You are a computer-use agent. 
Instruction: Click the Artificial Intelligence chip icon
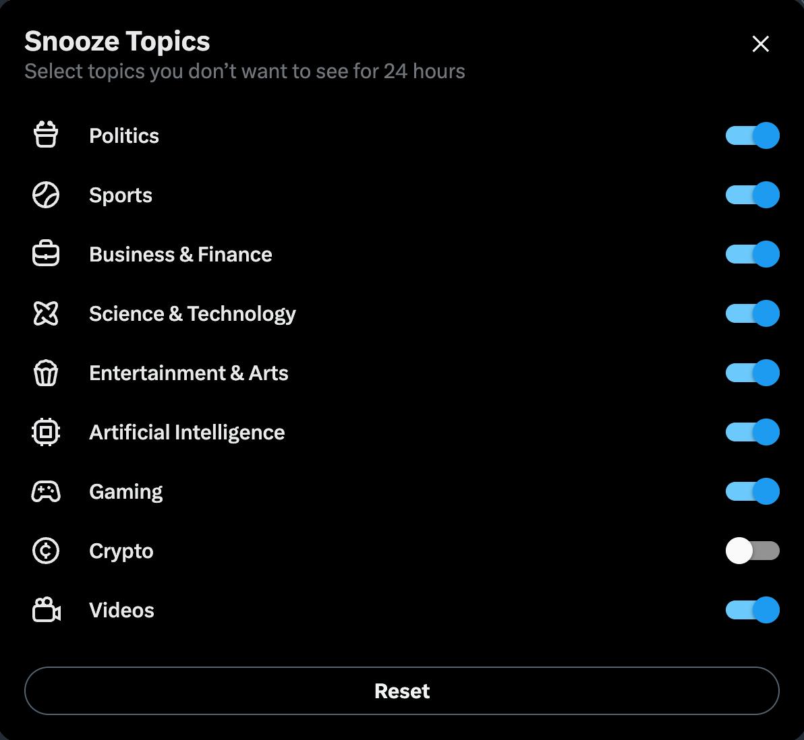click(x=46, y=432)
